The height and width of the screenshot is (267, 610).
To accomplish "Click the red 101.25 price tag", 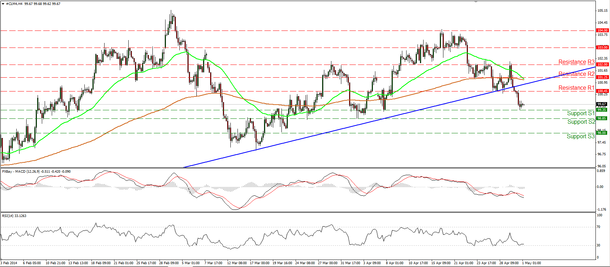I will 603,77.
